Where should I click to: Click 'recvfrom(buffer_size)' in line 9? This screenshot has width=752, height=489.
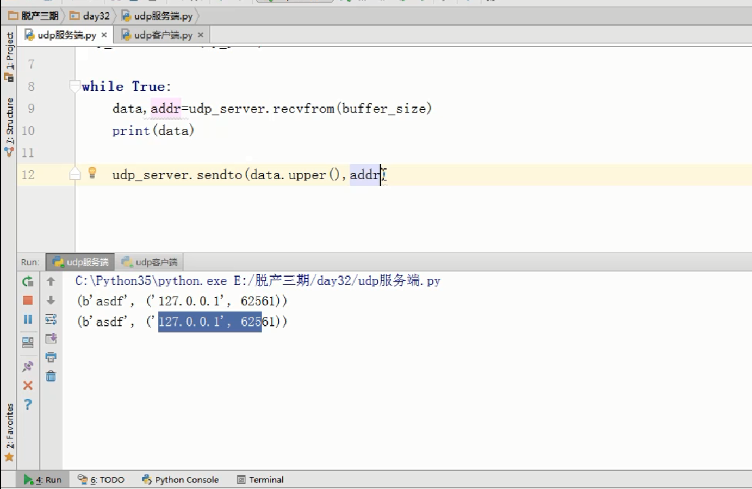(352, 109)
